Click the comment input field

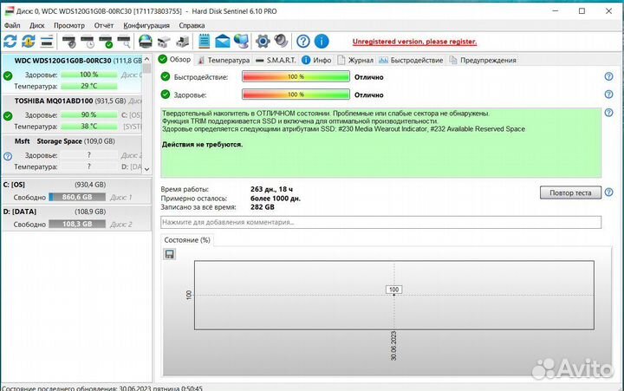point(380,223)
